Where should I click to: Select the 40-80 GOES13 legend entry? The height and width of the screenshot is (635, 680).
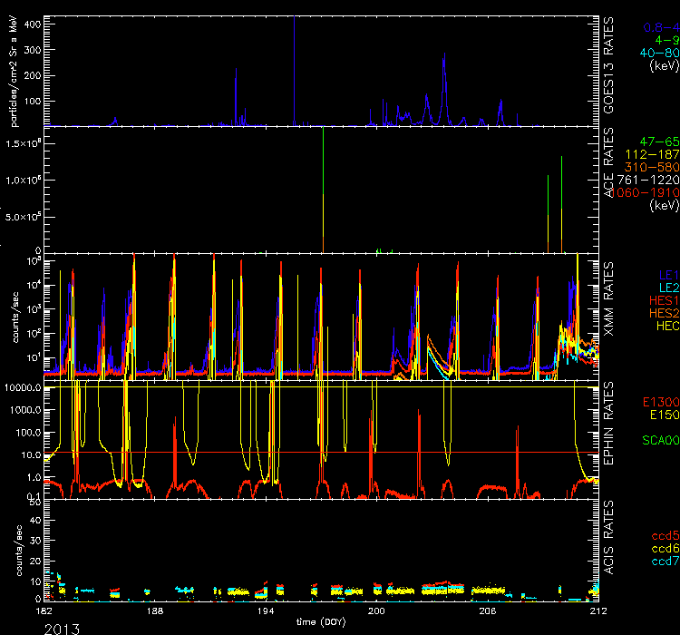[658, 53]
